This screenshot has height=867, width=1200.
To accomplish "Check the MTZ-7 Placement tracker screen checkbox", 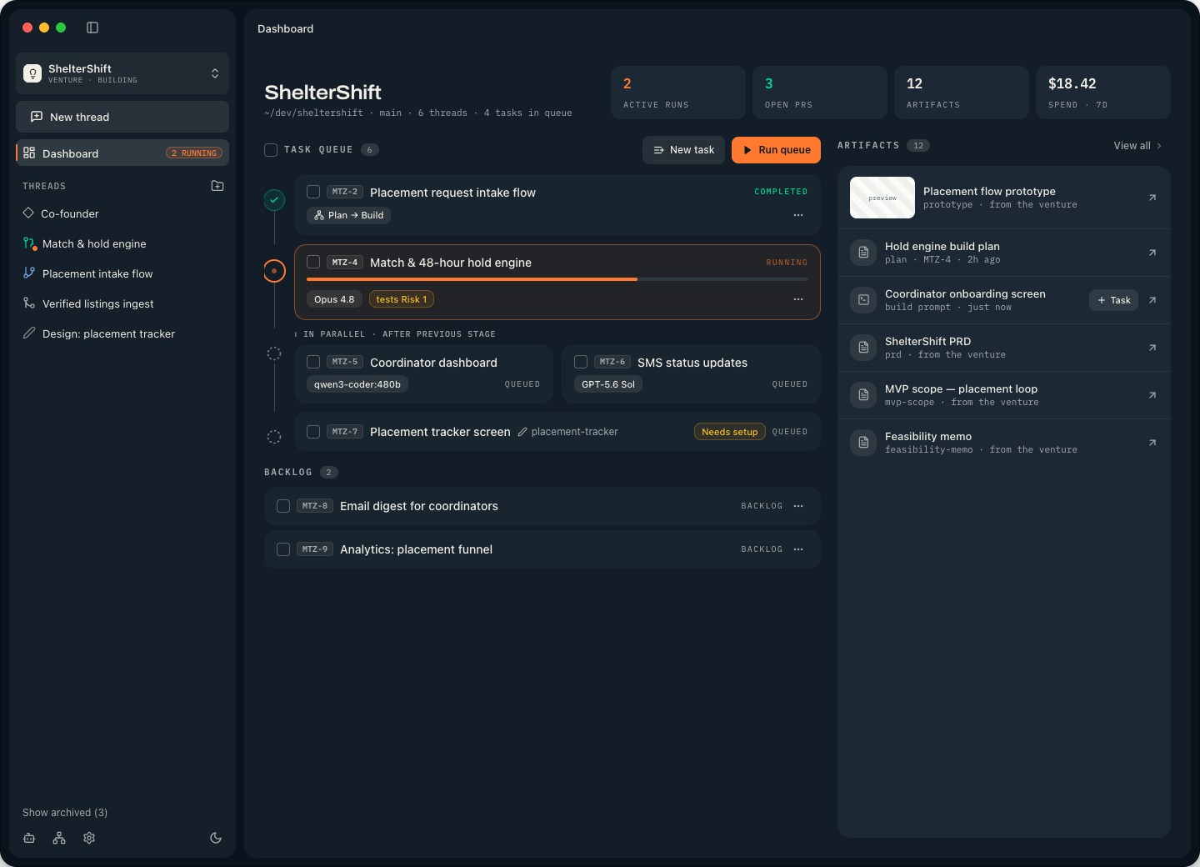I will [313, 432].
